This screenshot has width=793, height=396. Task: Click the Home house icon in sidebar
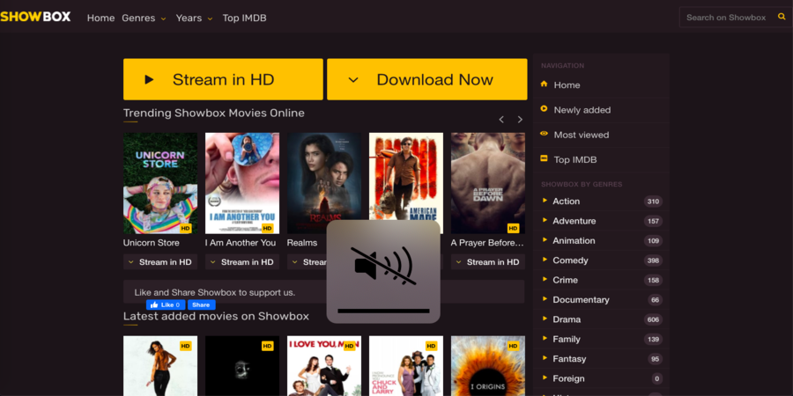click(x=545, y=84)
